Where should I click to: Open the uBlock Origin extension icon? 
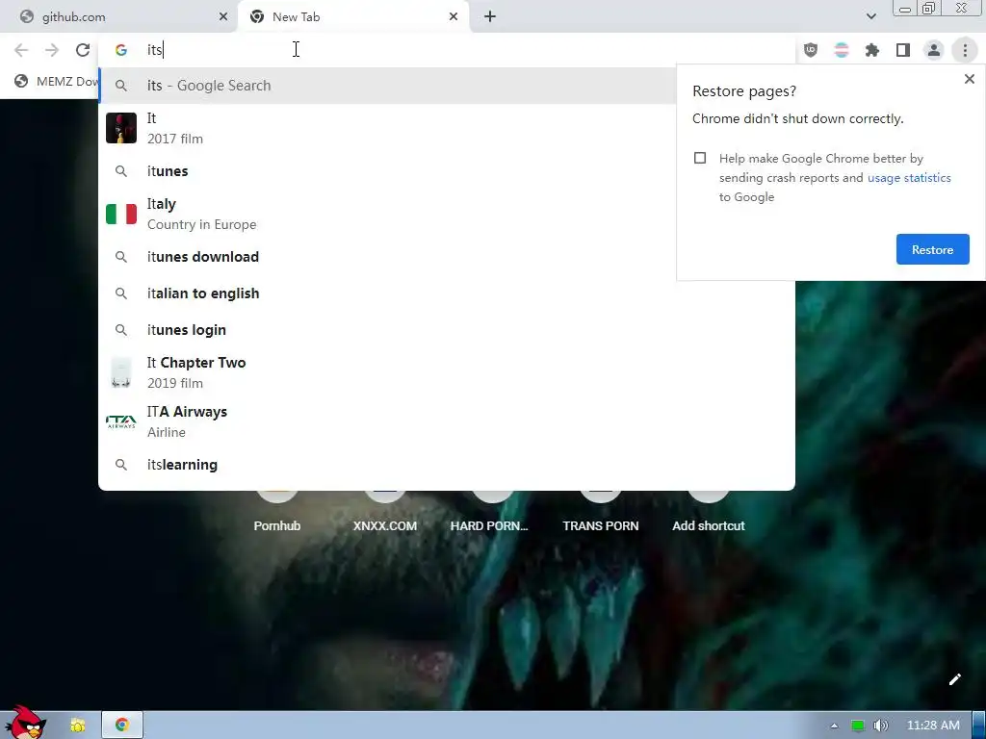tap(811, 50)
